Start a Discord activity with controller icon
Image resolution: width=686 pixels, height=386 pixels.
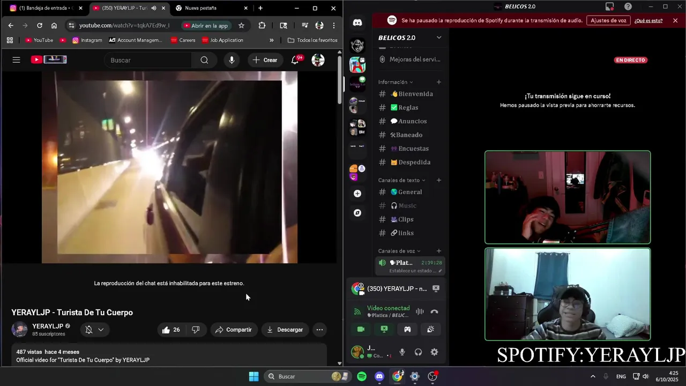click(x=407, y=329)
